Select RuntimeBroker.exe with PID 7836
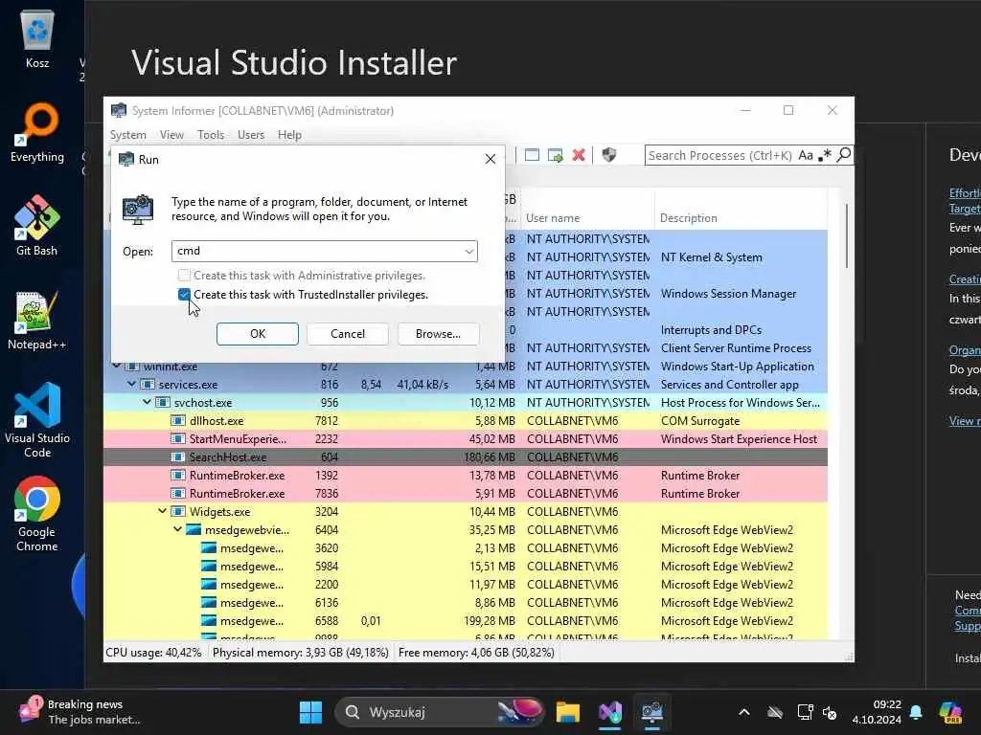This screenshot has width=981, height=735. click(466, 493)
